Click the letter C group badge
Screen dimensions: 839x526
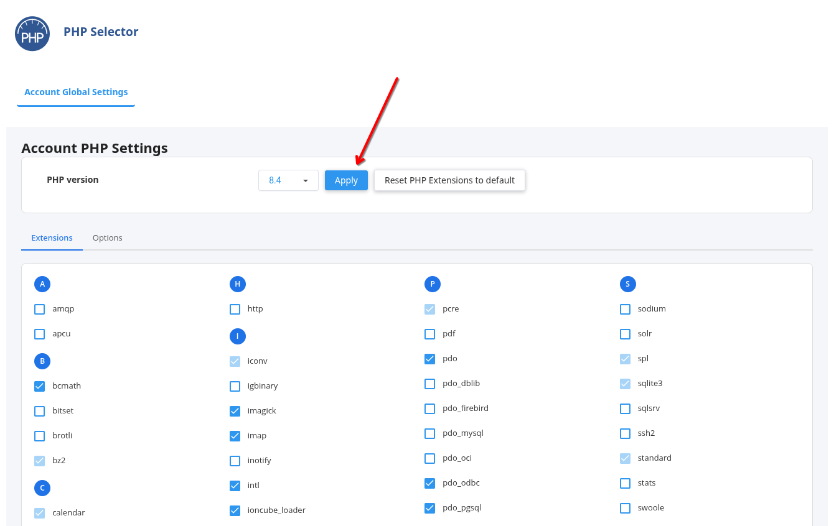point(42,488)
